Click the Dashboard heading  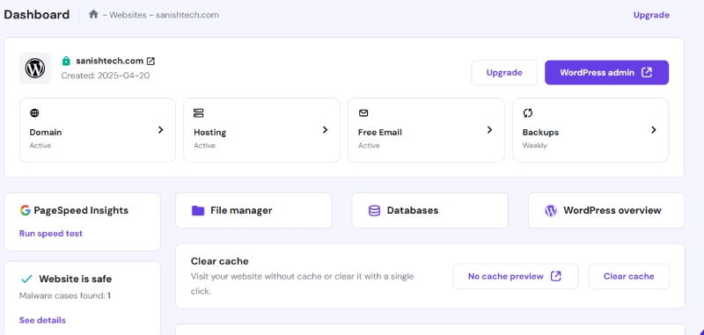point(36,15)
